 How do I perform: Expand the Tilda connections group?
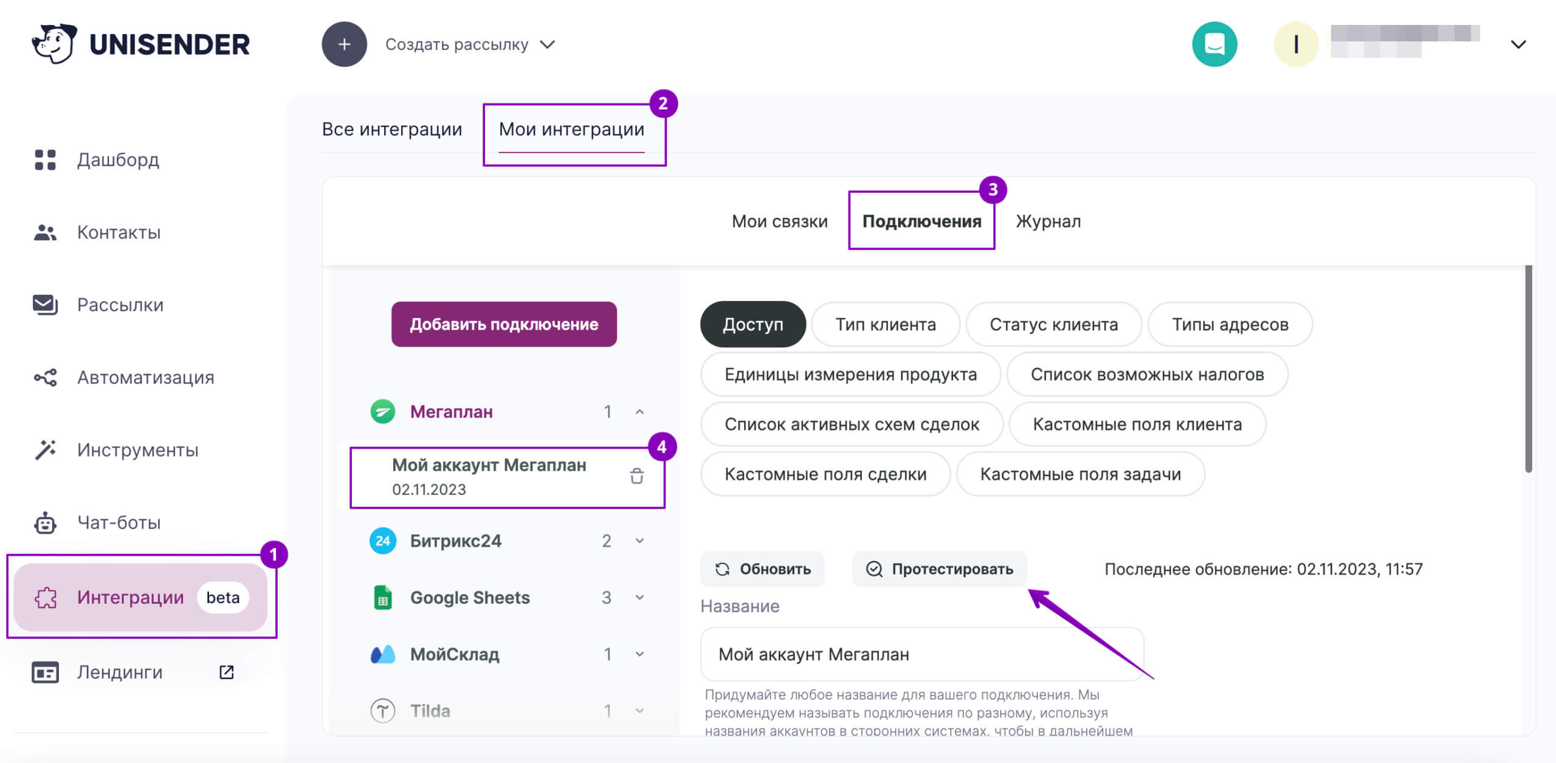coord(639,711)
